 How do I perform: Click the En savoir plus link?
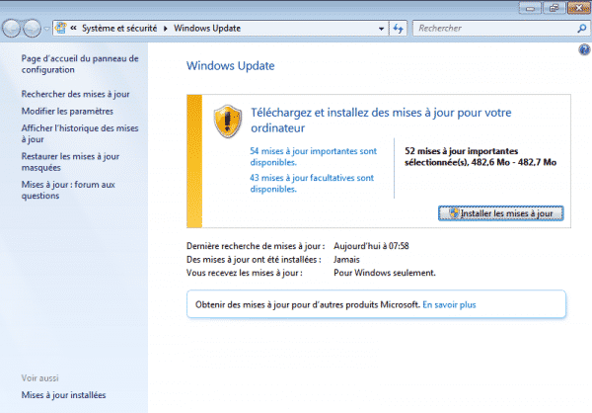pos(449,305)
